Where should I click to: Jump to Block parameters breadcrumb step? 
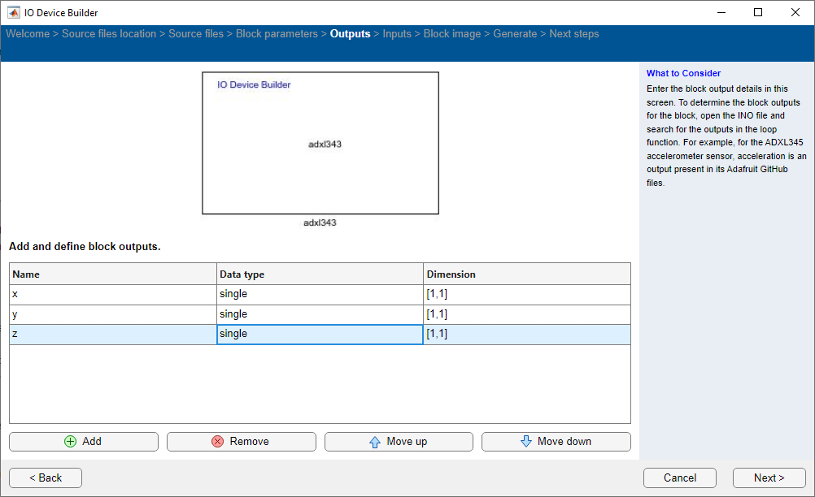click(x=277, y=34)
